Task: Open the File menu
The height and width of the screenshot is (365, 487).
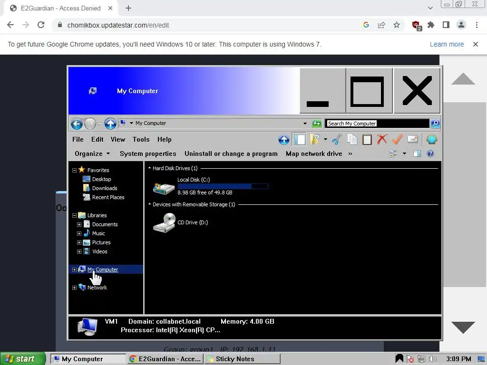Action: pyautogui.click(x=78, y=139)
